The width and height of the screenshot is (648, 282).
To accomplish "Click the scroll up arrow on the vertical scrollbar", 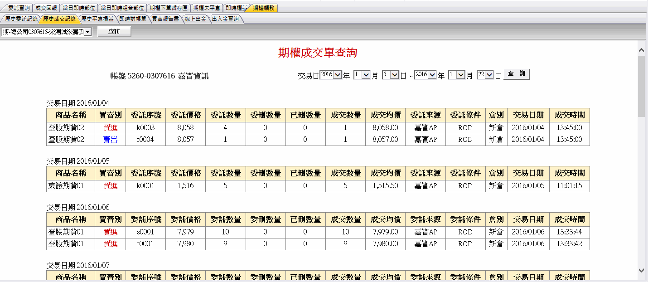I will coord(641,50).
